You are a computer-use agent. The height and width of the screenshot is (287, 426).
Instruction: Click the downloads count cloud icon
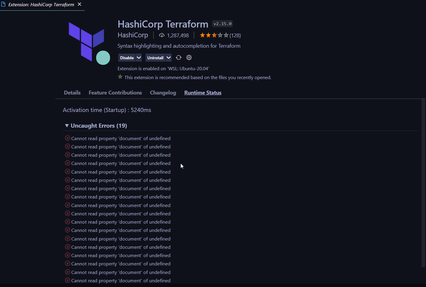coord(162,35)
